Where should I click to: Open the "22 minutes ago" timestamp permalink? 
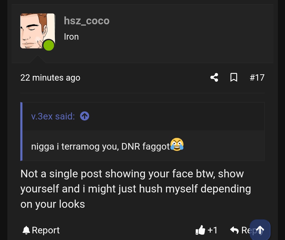[50, 78]
